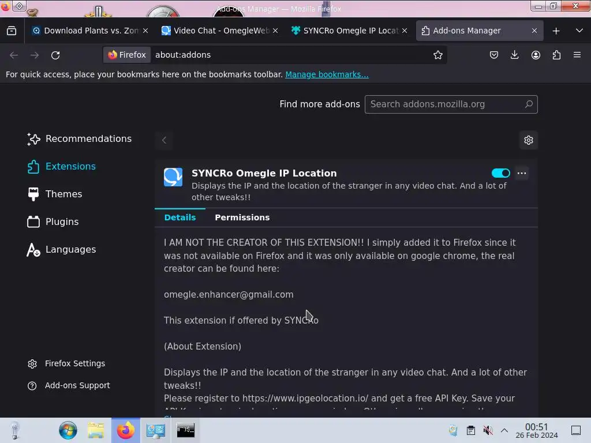
Task: Open the Downloads panel
Action: point(514,55)
